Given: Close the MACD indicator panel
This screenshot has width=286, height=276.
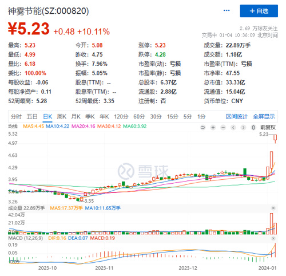Looking at the screenshot, I should 273,238.
